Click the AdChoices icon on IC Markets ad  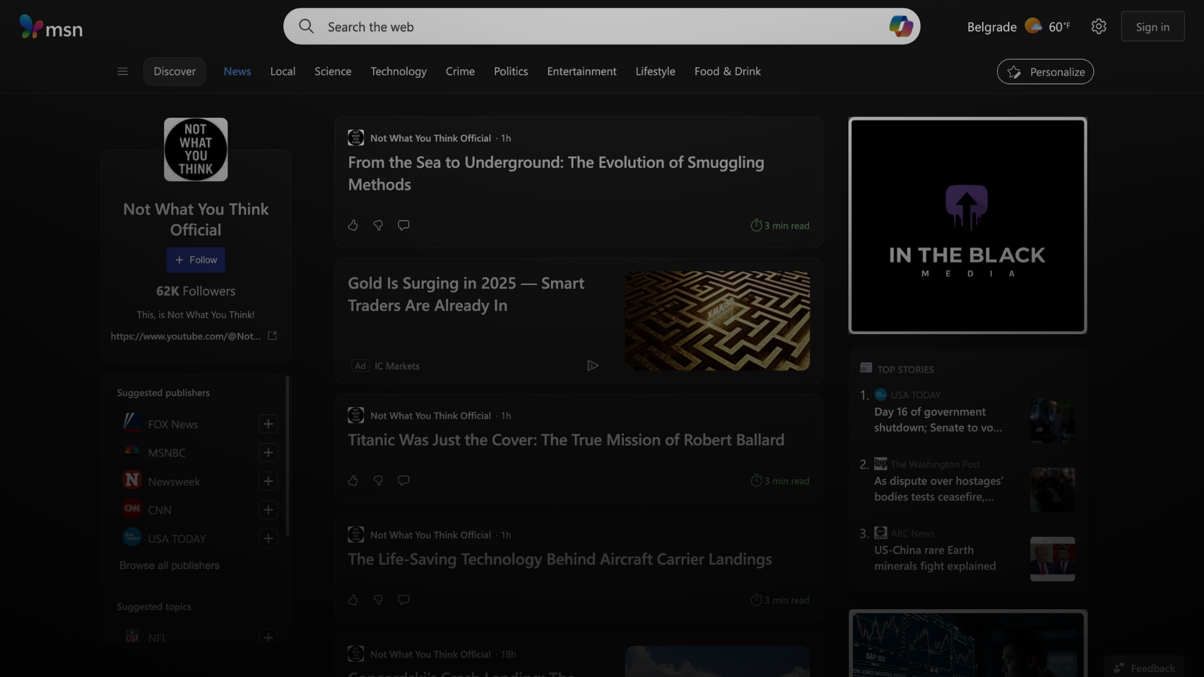point(592,365)
